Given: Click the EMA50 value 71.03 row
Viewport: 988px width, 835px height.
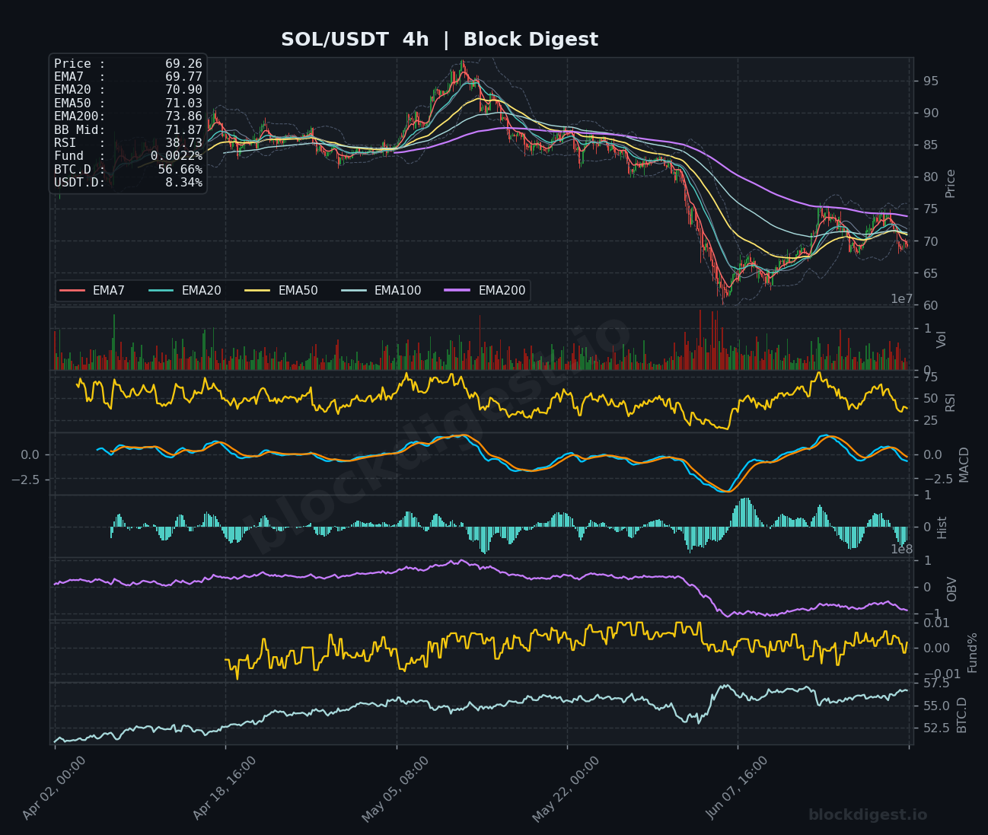Looking at the screenshot, I should (128, 103).
